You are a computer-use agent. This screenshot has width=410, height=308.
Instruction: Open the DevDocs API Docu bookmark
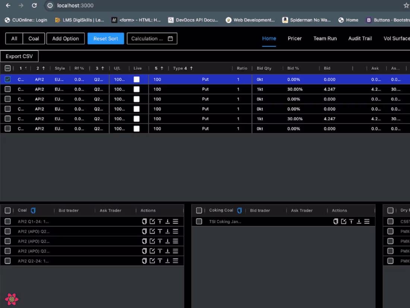[193, 20]
